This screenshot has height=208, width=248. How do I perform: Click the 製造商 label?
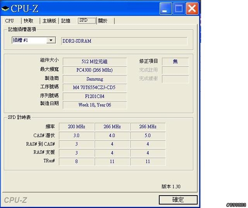pyautogui.click(x=52, y=78)
